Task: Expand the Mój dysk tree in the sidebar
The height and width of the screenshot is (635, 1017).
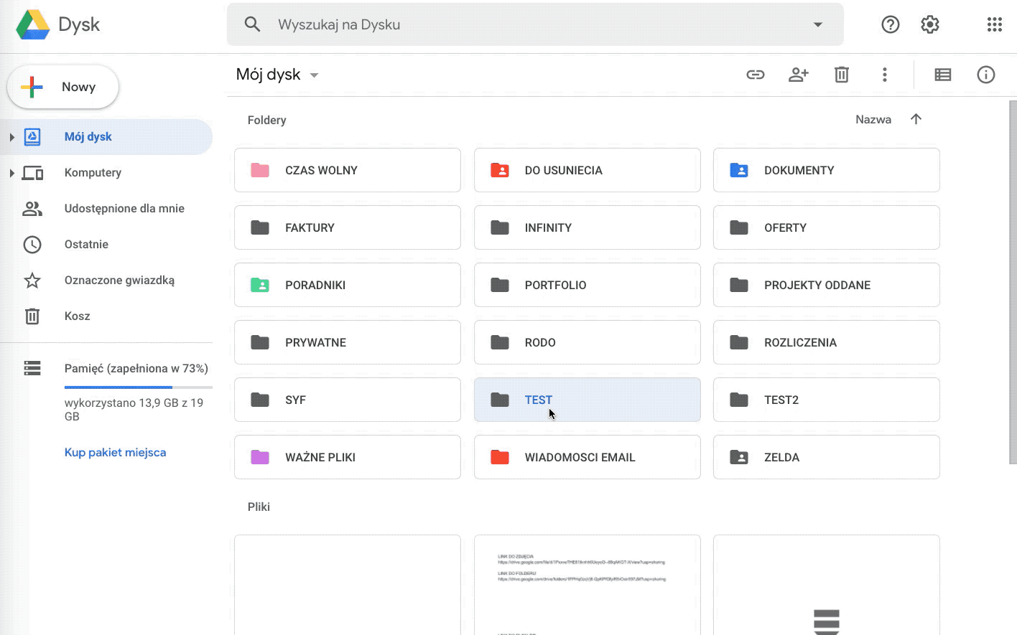Action: 11,137
